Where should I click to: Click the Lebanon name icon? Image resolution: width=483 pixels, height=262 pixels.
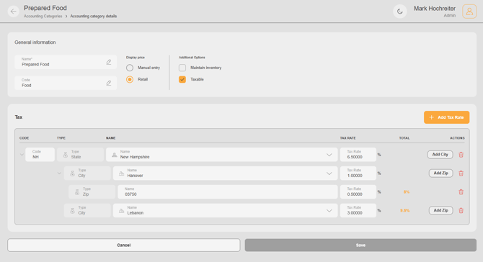point(121,211)
